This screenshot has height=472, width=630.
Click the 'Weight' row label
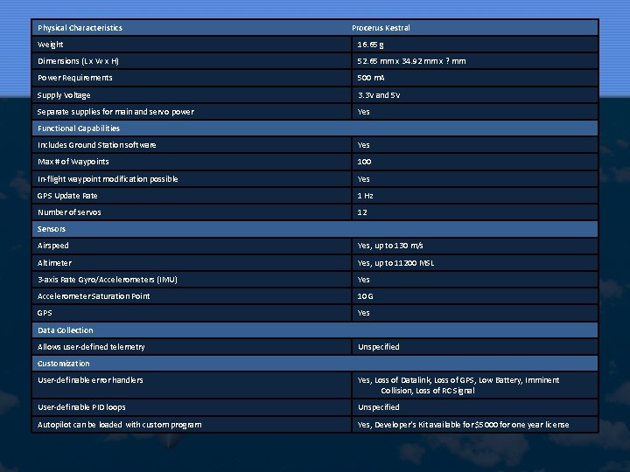pyautogui.click(x=50, y=45)
